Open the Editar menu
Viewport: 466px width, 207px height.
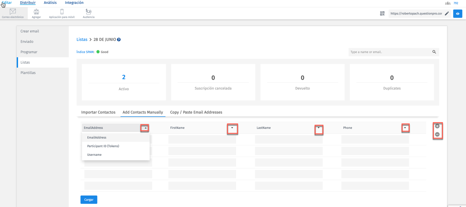click(7, 3)
